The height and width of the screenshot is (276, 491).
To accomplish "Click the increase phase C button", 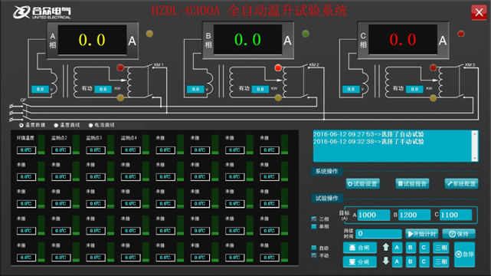I will point(424,248).
